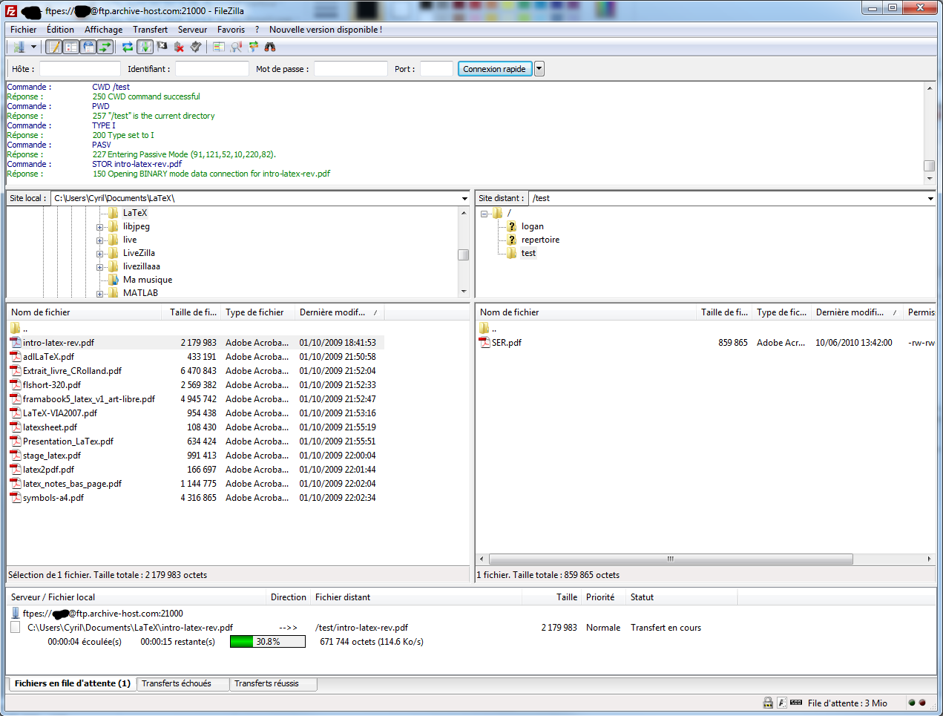Click the refresh file lists icon
The image size is (943, 716).
pyautogui.click(x=128, y=47)
